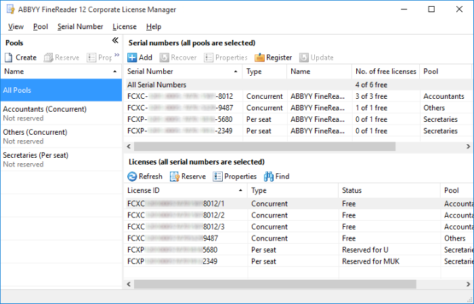Click the Type column header in serial numbers
The image size is (474, 304).
point(265,72)
